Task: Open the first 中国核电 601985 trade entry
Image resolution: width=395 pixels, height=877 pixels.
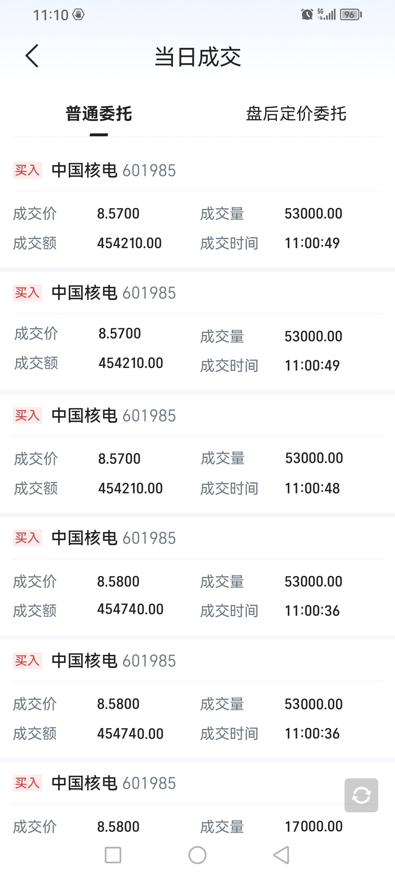Action: point(114,171)
